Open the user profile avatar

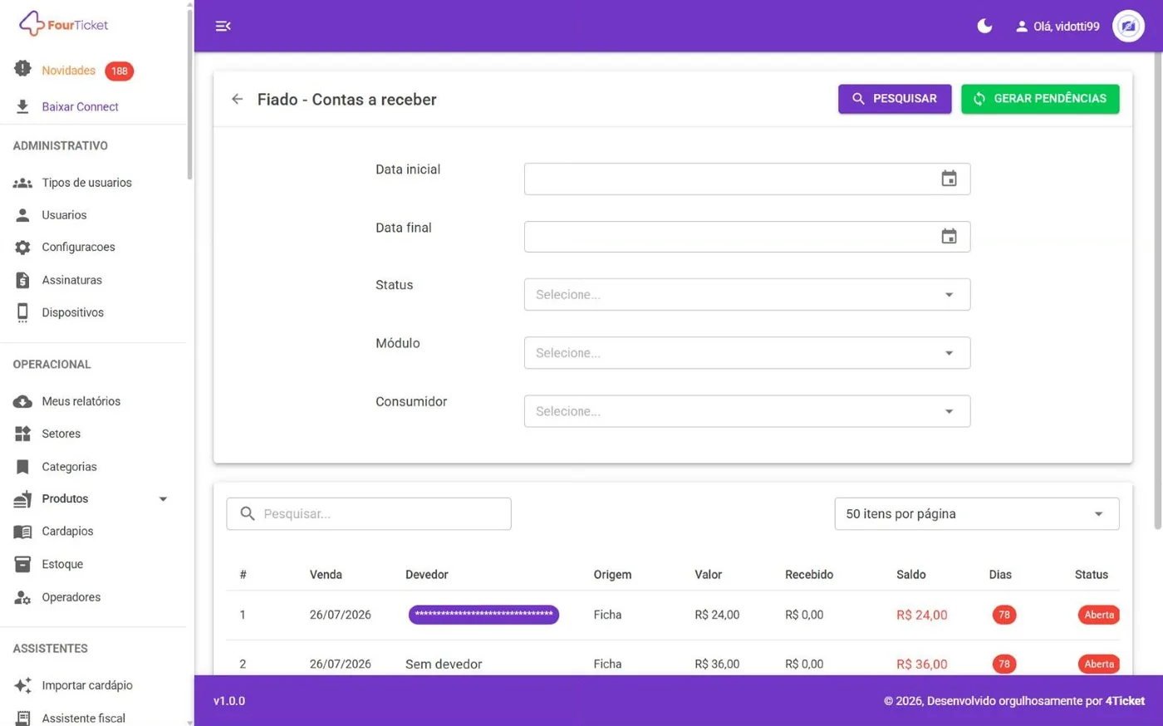coord(1128,26)
